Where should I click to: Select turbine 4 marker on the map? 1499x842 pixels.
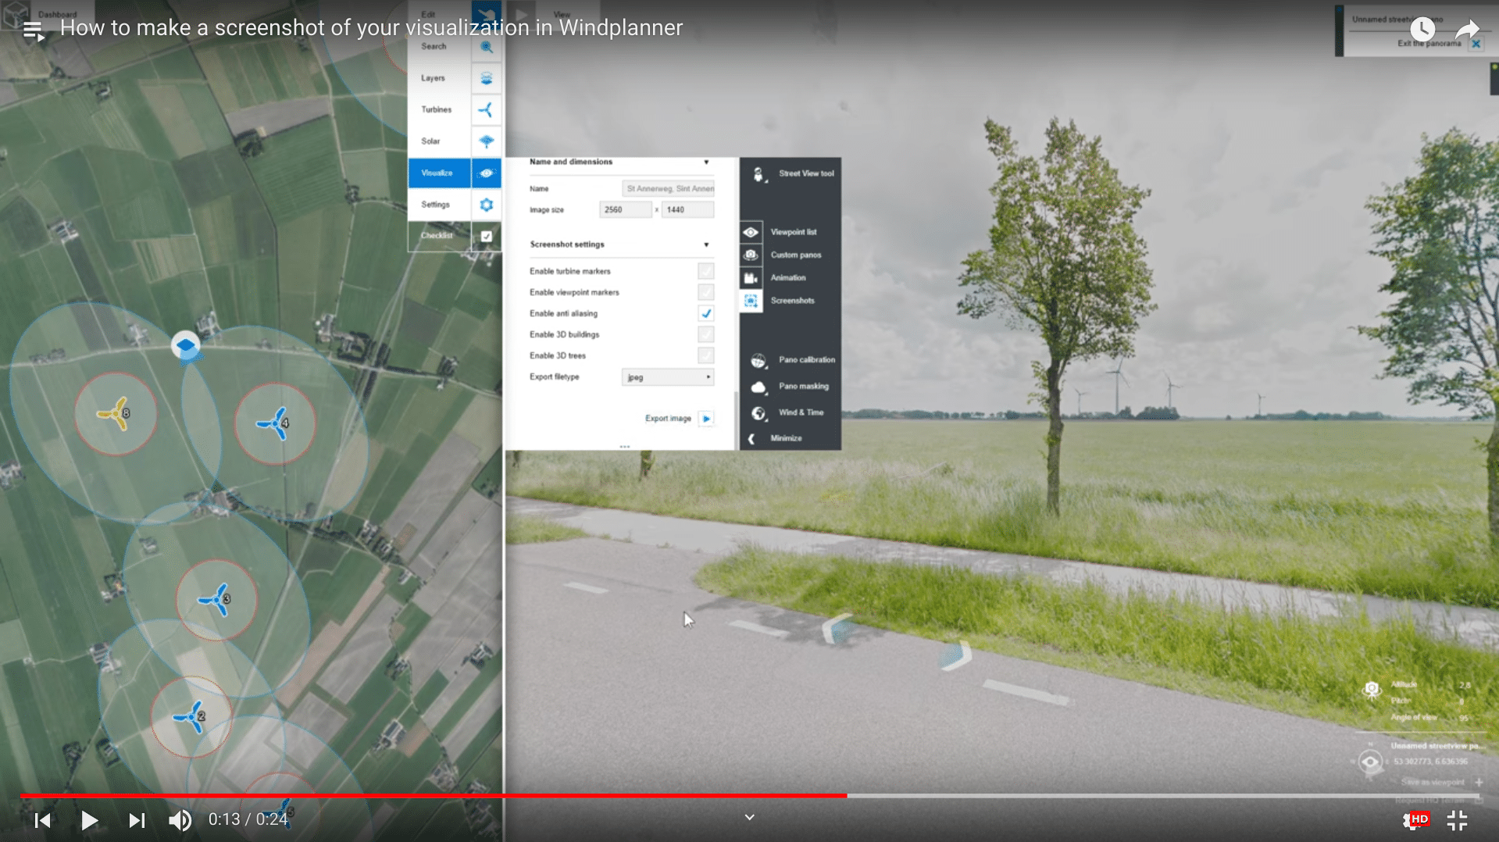(274, 423)
